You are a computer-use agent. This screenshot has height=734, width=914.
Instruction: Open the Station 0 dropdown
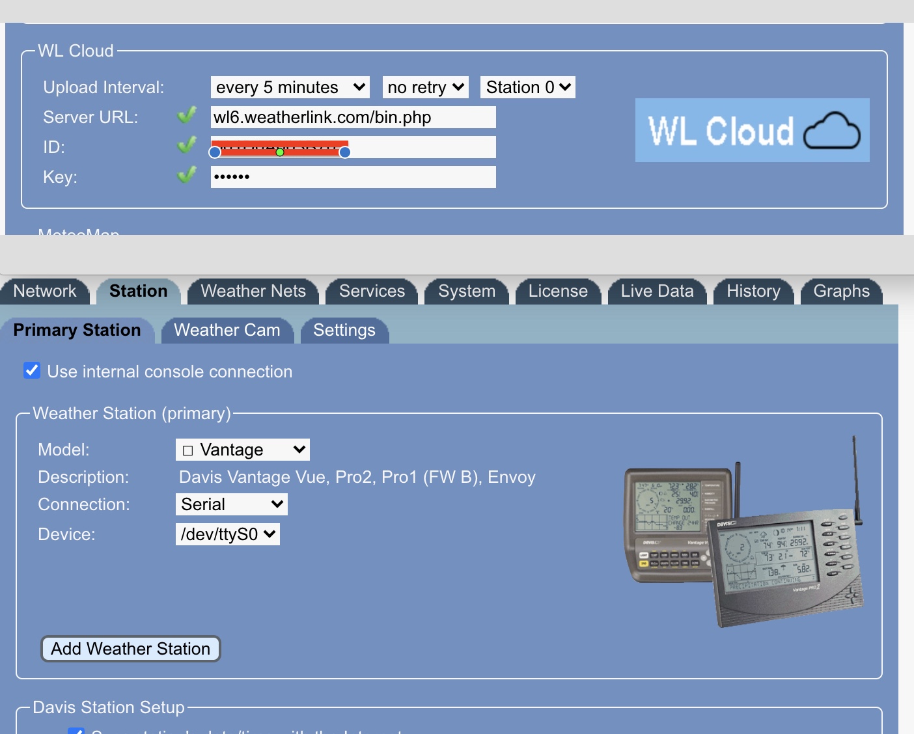(x=528, y=87)
